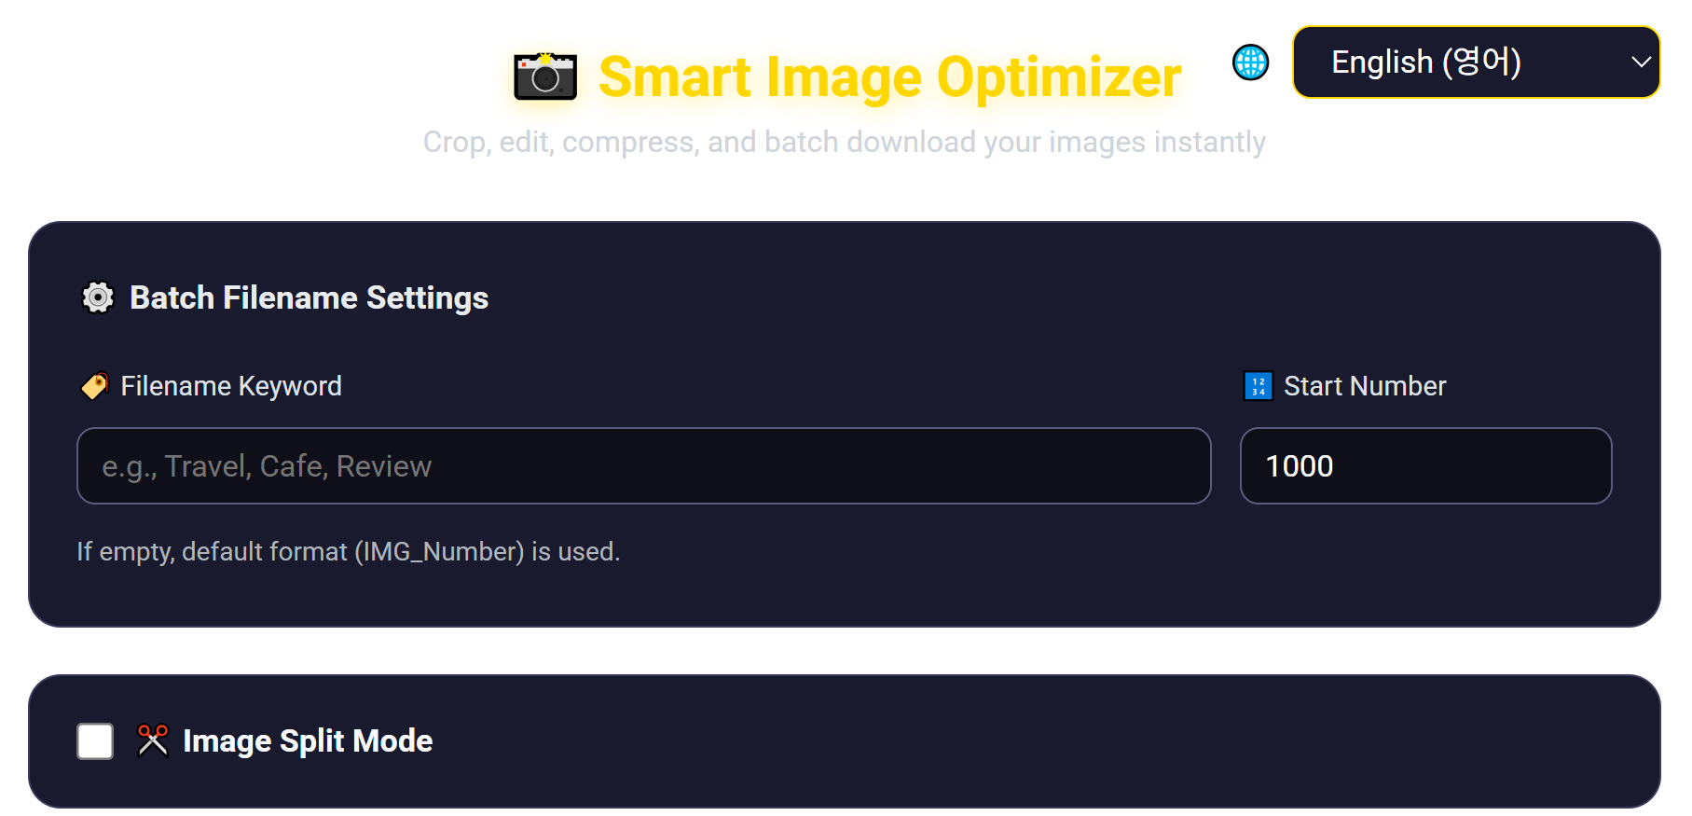
Task: Click the Start Number field showing 1000
Action: pyautogui.click(x=1424, y=466)
